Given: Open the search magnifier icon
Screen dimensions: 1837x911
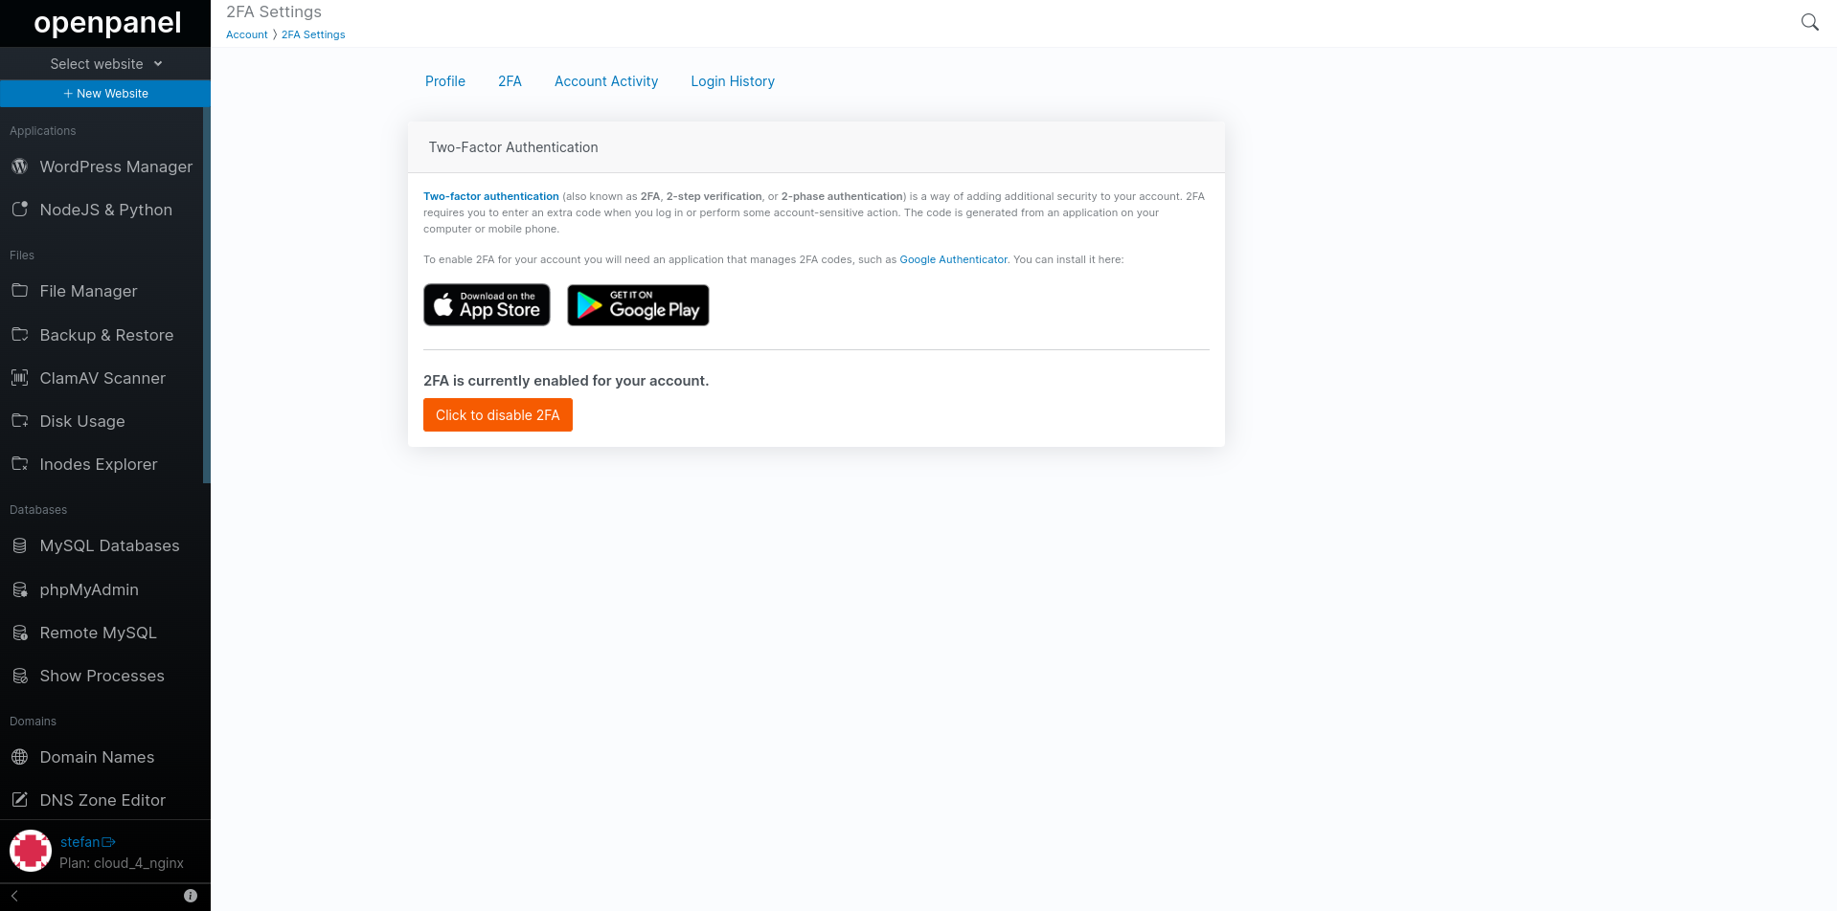Looking at the screenshot, I should (1809, 22).
